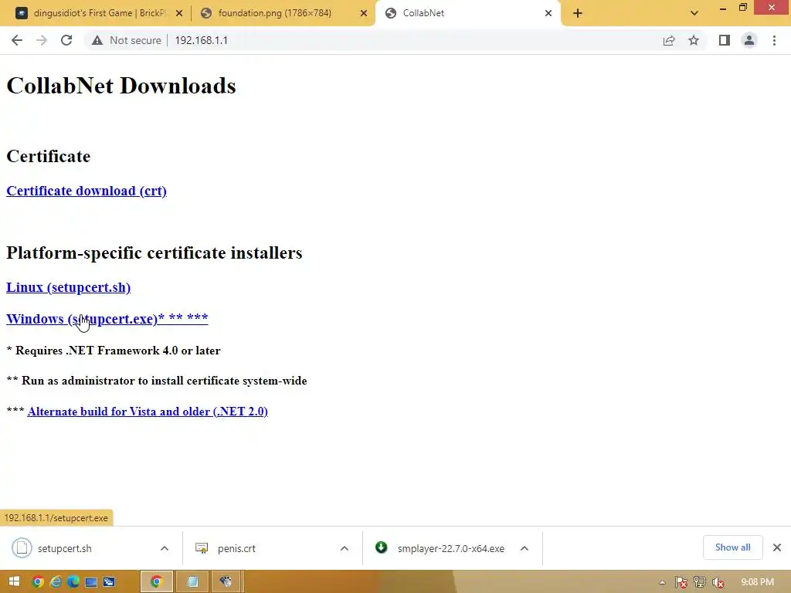Viewport: 791px width, 593px height.
Task: Open the browser side panel
Action: point(725,40)
